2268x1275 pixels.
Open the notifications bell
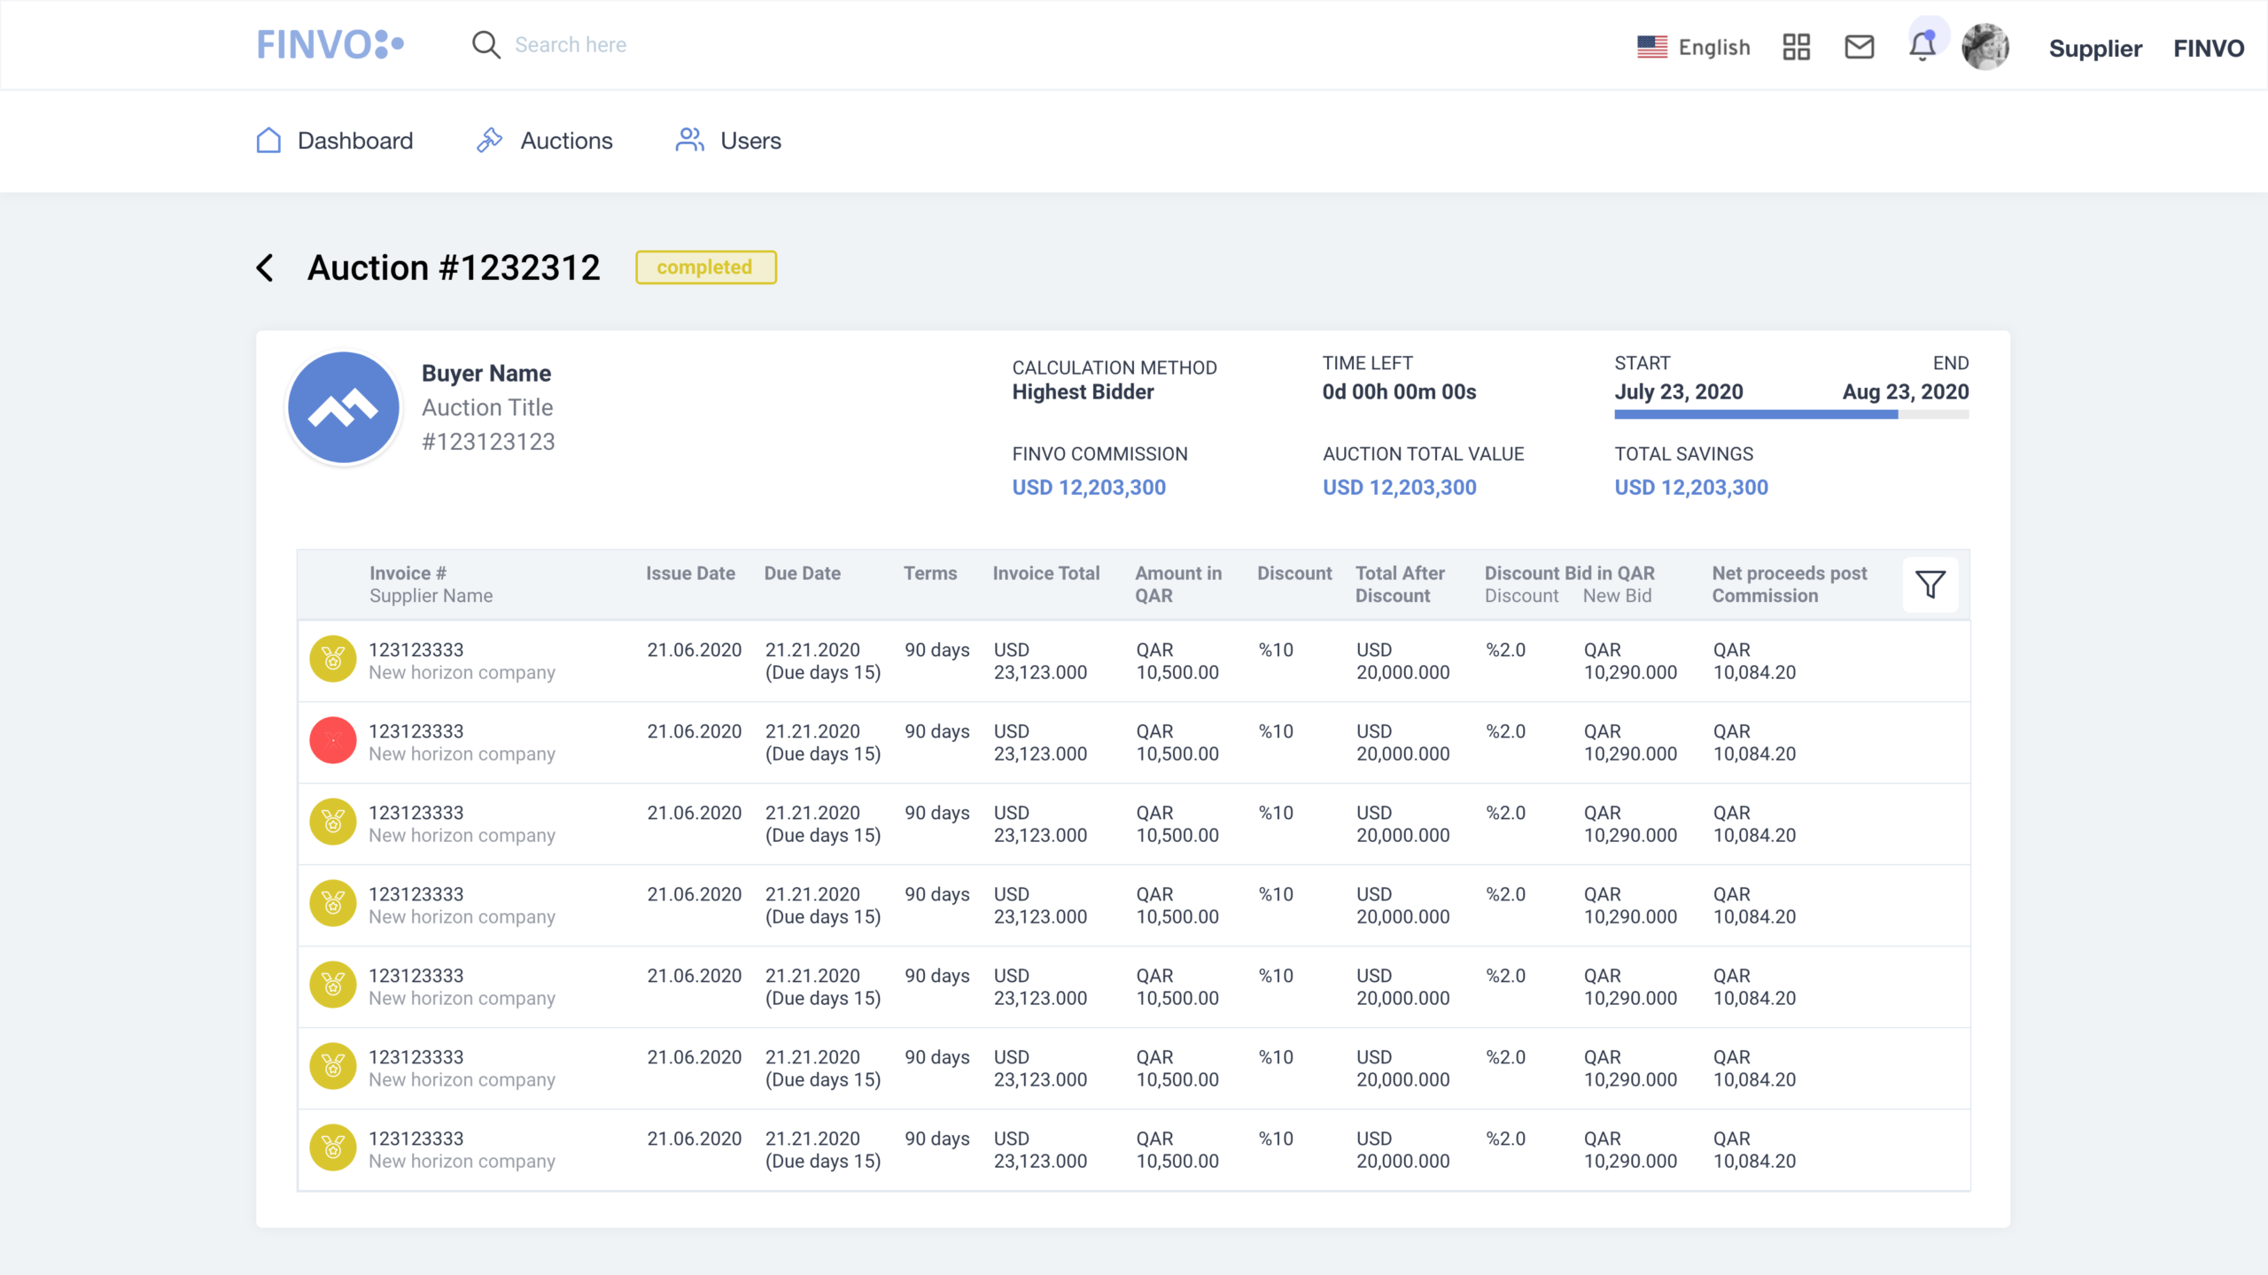[1922, 46]
